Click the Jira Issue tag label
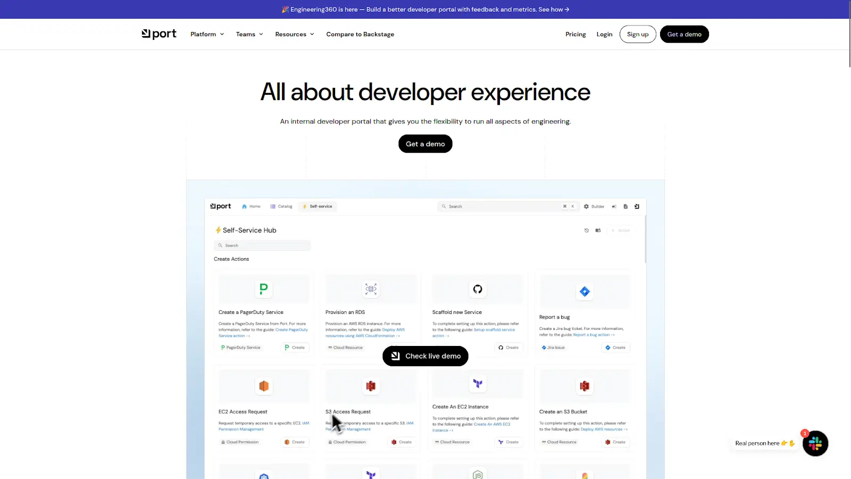This screenshot has height=479, width=851. 553,348
